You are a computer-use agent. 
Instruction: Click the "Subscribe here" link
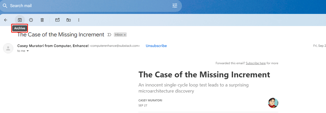pos(256,63)
